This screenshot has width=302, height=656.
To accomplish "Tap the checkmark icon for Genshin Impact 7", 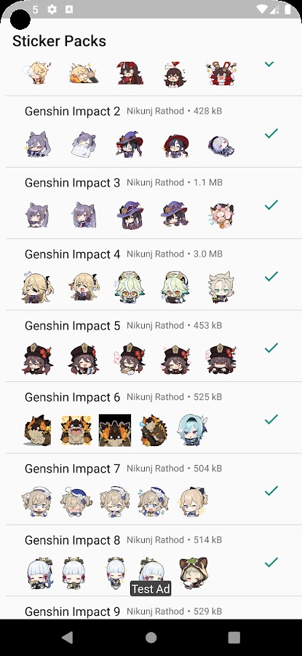I will (x=271, y=491).
